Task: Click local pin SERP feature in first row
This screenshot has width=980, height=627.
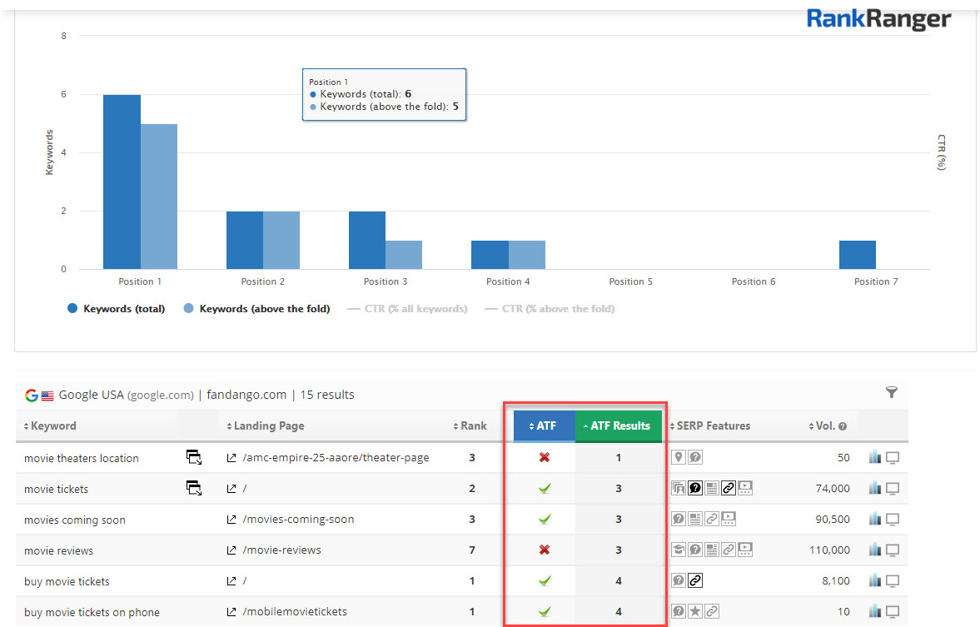Action: pyautogui.click(x=679, y=457)
